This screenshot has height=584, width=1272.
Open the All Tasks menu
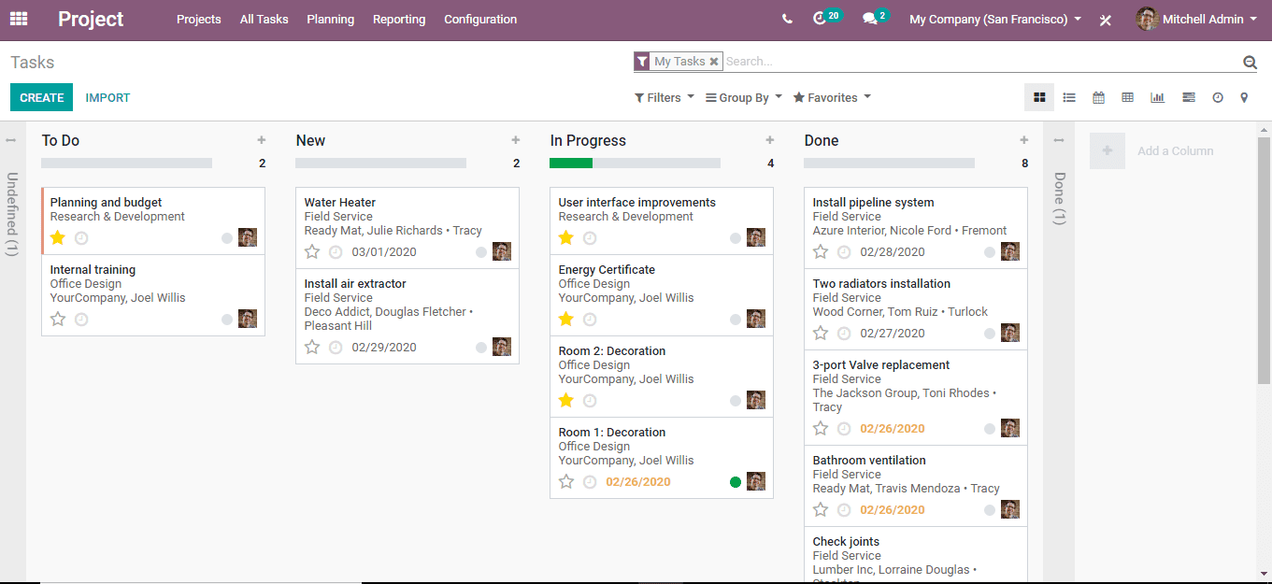(x=264, y=20)
